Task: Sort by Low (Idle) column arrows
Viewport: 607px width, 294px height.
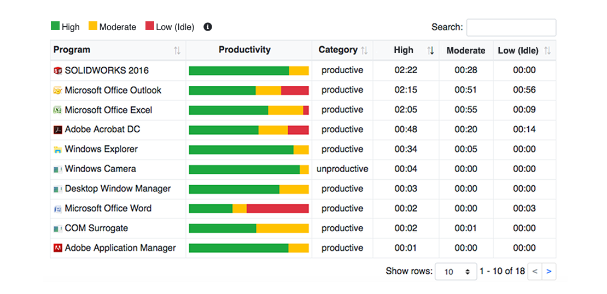Action: pyautogui.click(x=547, y=50)
